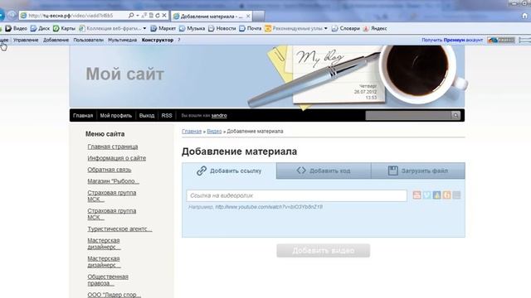Stop loading with the address bar X
531x298 pixels.
pyautogui.click(x=164, y=16)
